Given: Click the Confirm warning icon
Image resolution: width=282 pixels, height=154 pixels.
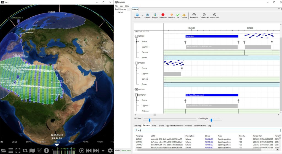Looking at the screenshot, I should (x=184, y=15).
